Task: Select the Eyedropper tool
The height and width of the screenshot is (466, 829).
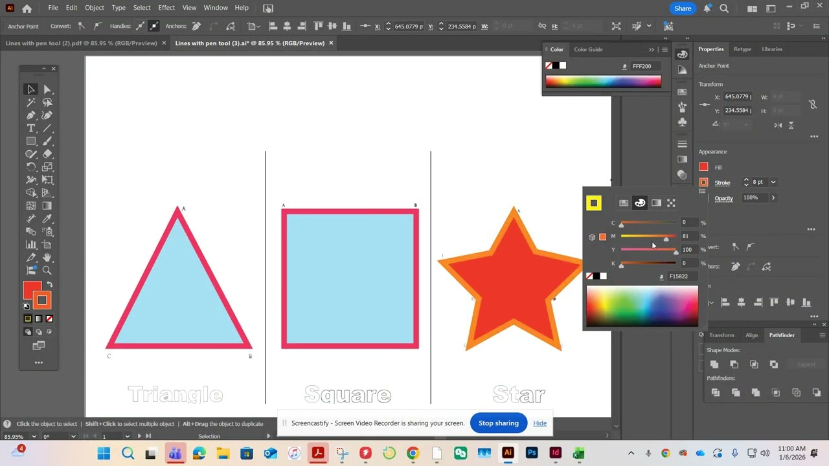Action: click(x=47, y=219)
